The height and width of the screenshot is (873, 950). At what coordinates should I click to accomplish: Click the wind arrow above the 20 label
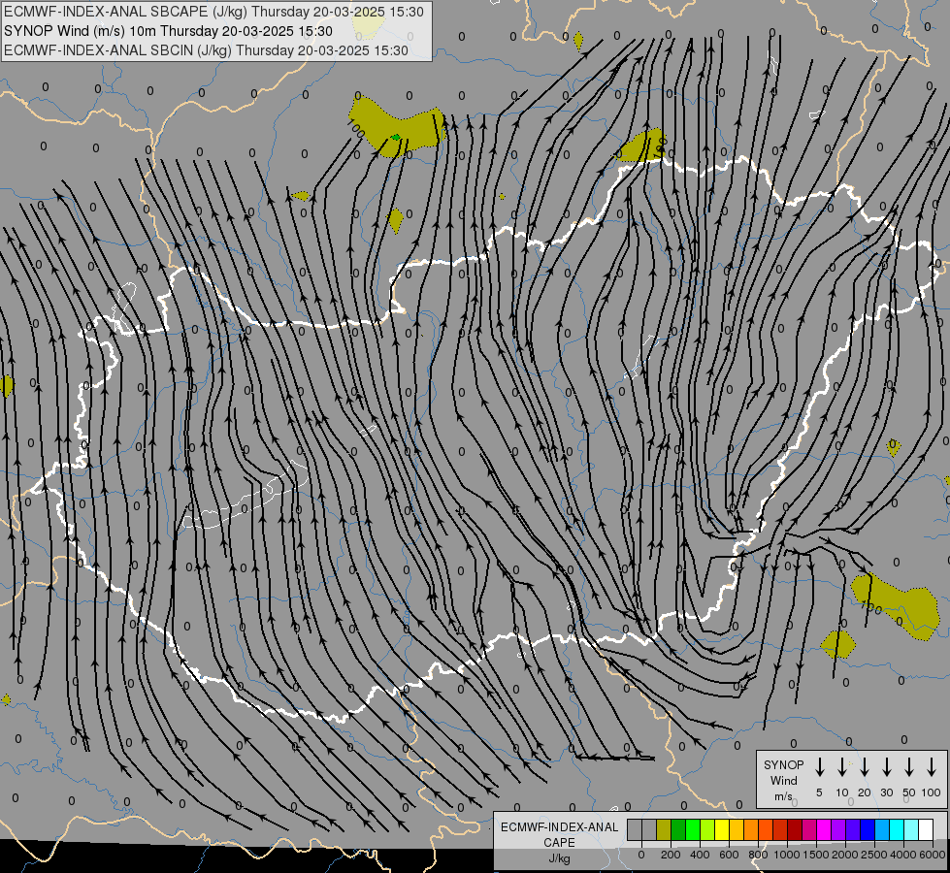point(865,767)
